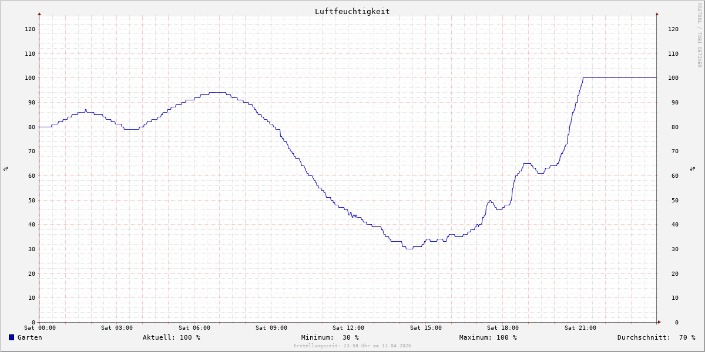
Task: Select the Aktuell: 100 % value
Action: [171, 337]
